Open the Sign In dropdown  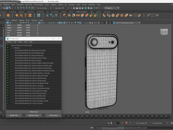tap(112, 8)
